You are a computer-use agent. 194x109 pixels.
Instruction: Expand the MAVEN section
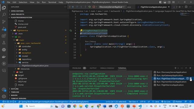[38, 95]
